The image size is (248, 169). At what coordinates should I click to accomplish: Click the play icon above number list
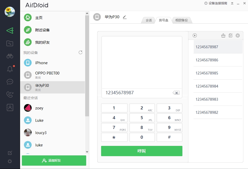(195, 35)
